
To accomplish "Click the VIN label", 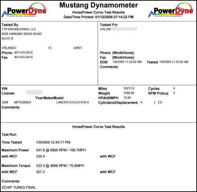I will point(5,89).
